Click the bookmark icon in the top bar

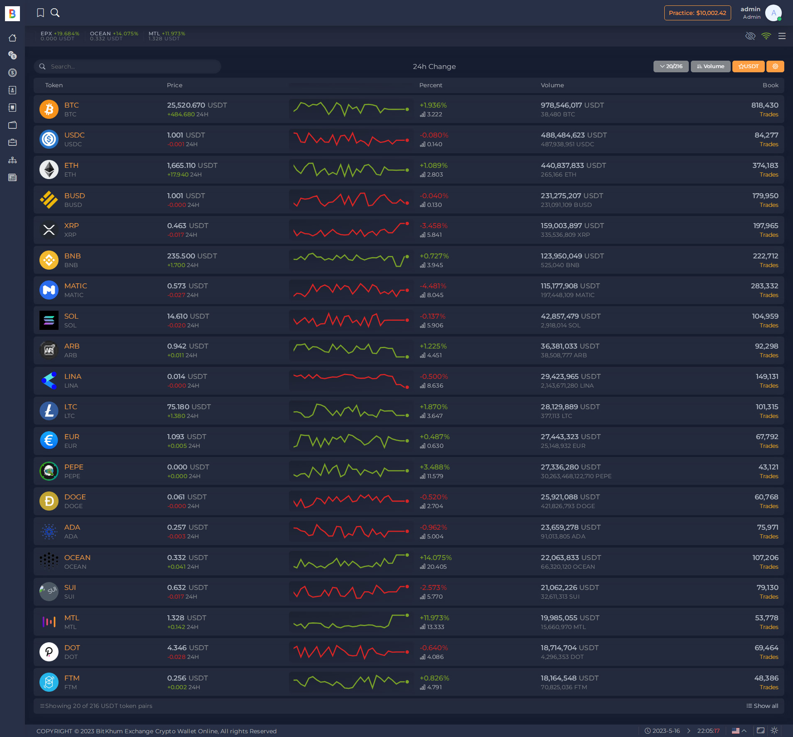point(40,13)
